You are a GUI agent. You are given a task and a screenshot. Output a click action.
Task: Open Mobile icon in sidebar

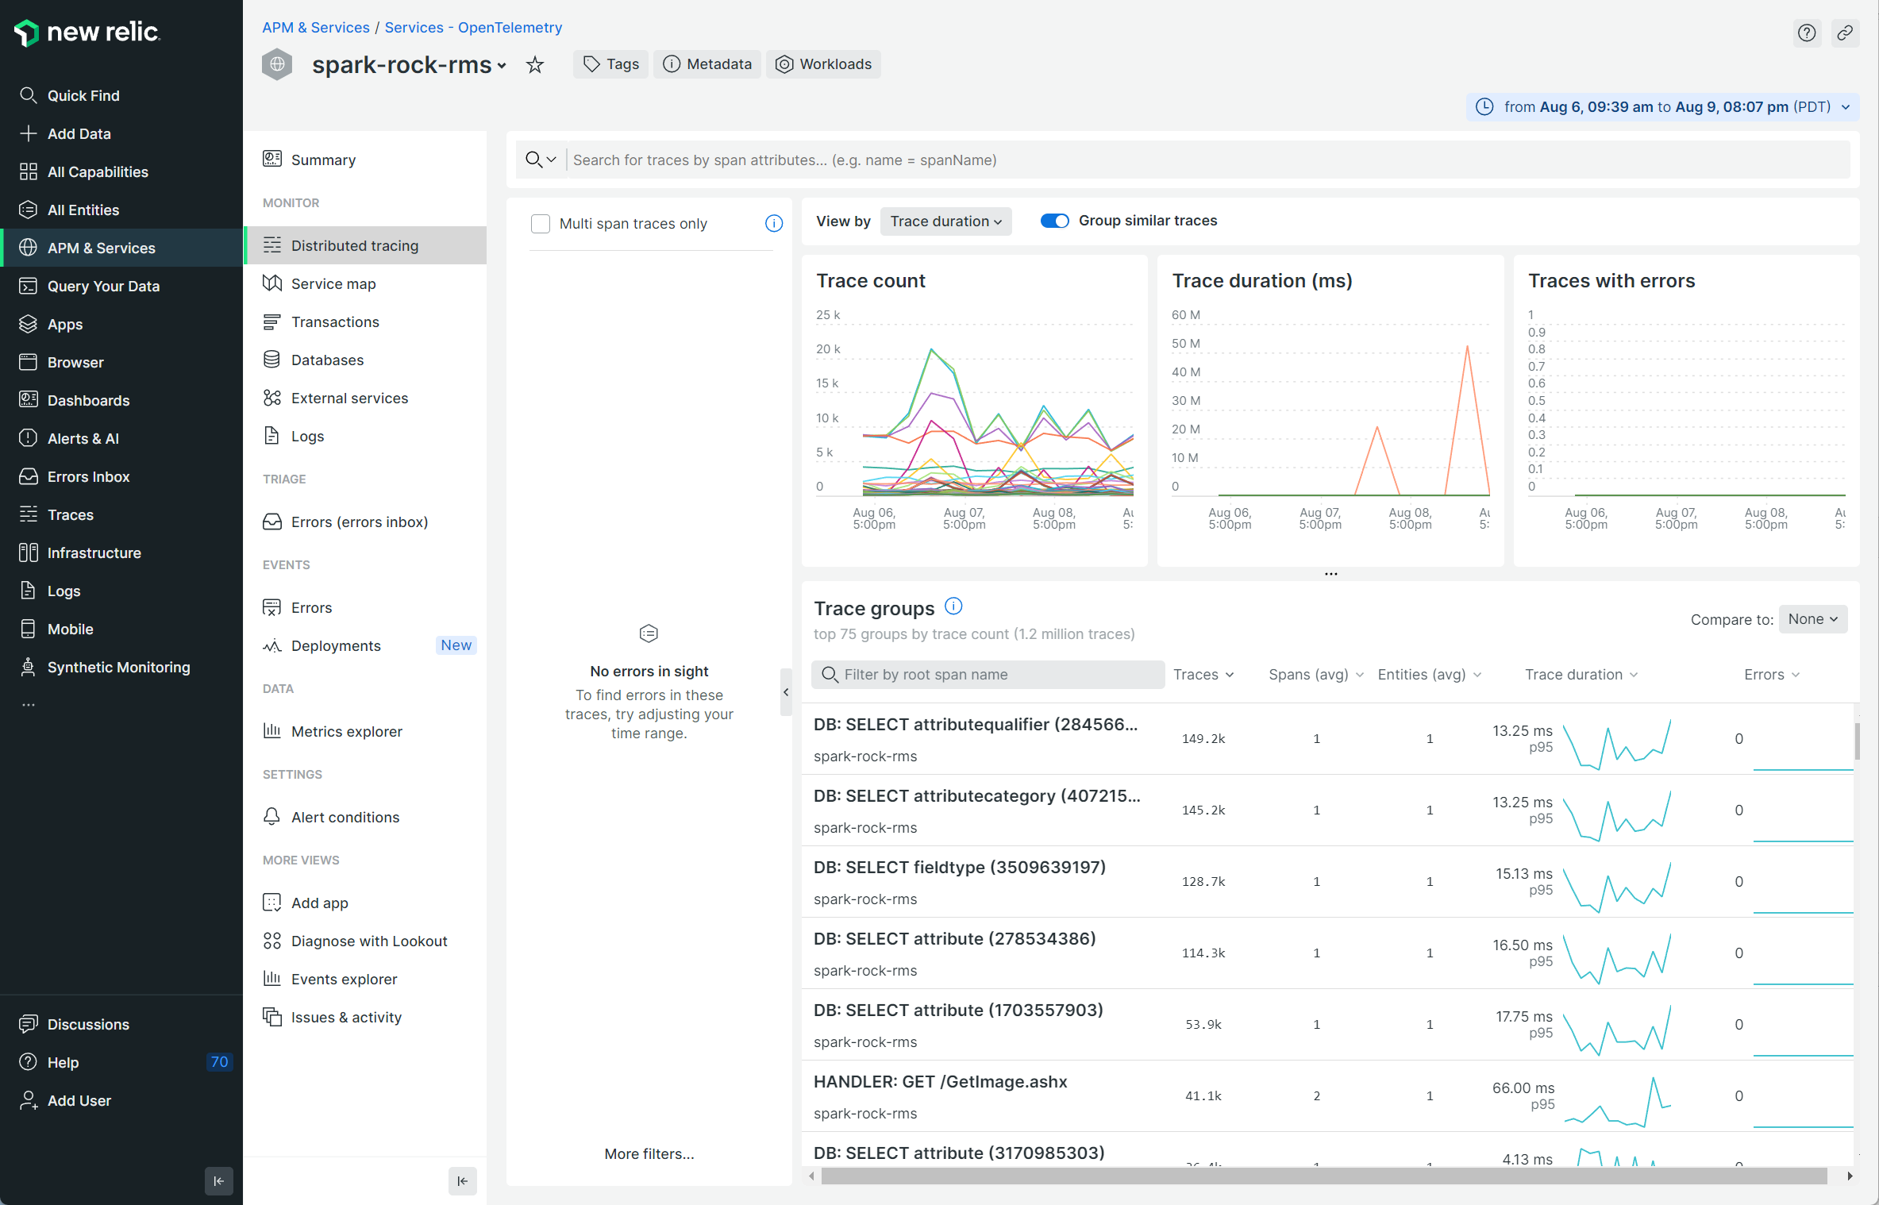28,629
